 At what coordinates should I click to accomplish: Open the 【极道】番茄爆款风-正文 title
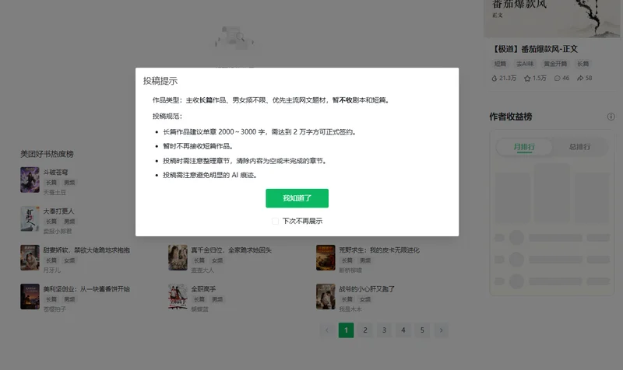(x=535, y=49)
